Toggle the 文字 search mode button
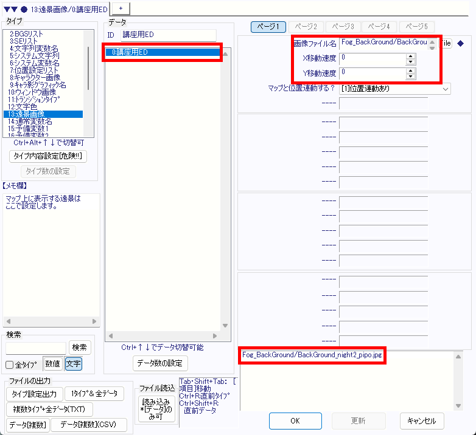This screenshot has width=476, height=435. tap(73, 364)
